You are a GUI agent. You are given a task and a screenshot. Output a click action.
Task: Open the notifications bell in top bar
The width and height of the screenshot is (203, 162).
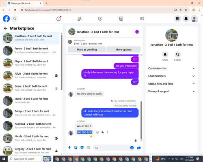pos(186,19)
